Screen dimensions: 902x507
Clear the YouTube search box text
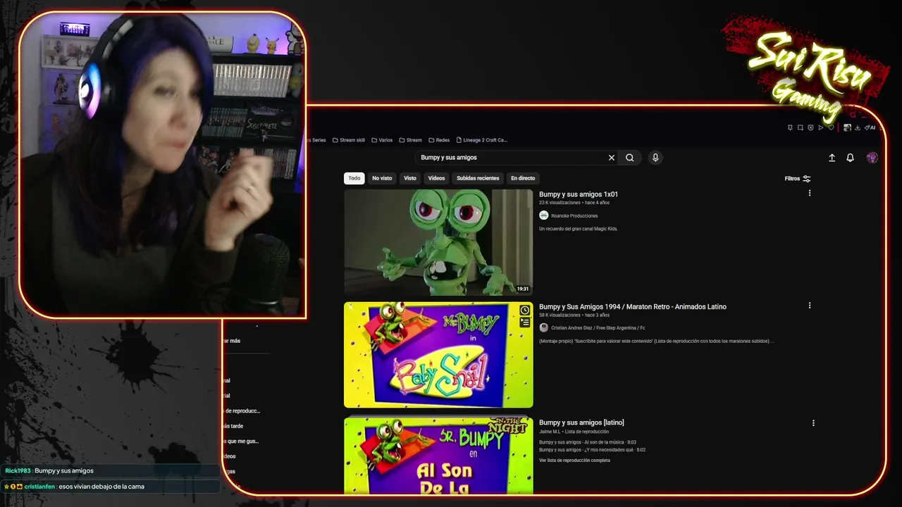coord(612,158)
